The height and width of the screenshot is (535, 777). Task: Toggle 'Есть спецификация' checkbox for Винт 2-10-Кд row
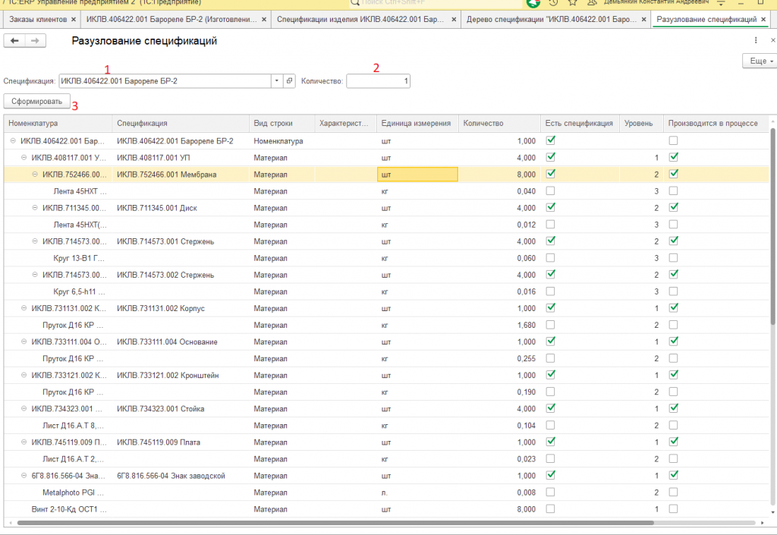coord(551,508)
